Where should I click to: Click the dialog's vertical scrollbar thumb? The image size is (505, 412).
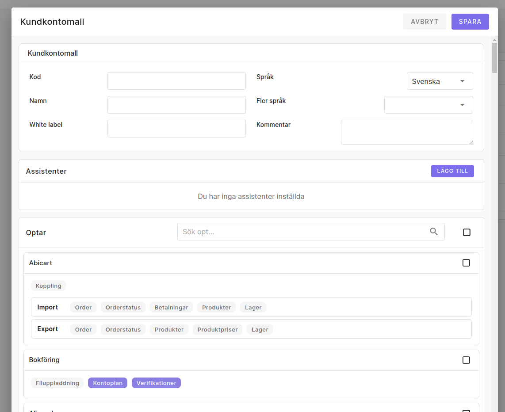(494, 58)
